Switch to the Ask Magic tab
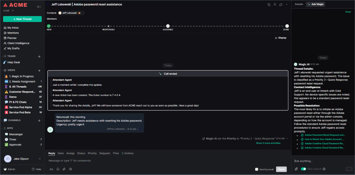Image resolution: width=355 pixels, height=175 pixels. pos(315,4)
